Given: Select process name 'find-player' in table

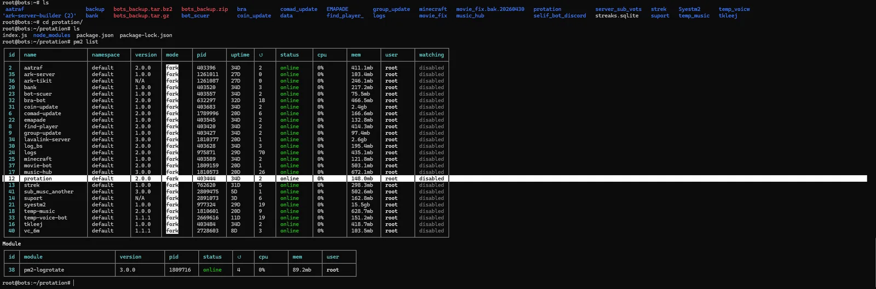Looking at the screenshot, I should pyautogui.click(x=41, y=126).
